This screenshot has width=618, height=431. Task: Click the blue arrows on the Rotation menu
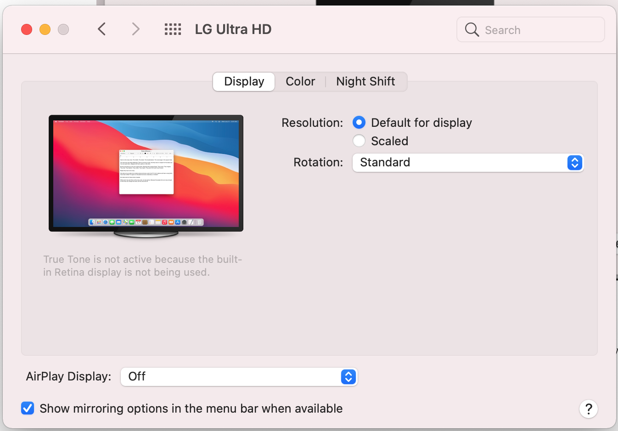point(574,163)
